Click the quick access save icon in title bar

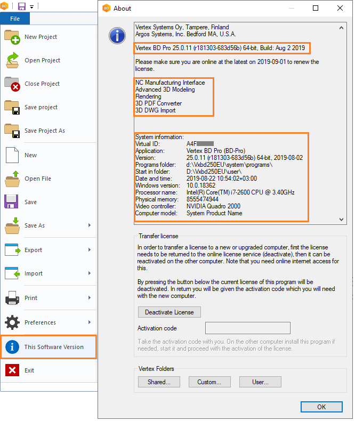22,6
